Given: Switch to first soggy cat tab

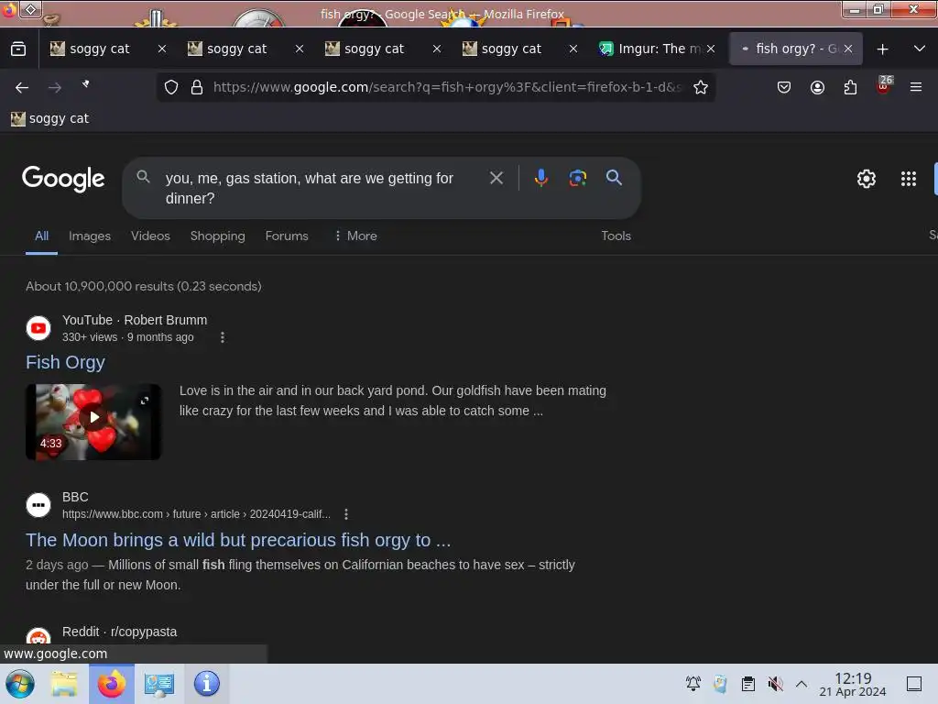Looking at the screenshot, I should tap(99, 49).
